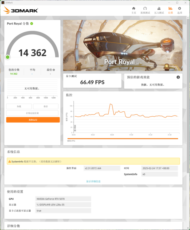190x230 pixels.
Task: Click the 14 362 score value
Action: (x=32, y=53)
